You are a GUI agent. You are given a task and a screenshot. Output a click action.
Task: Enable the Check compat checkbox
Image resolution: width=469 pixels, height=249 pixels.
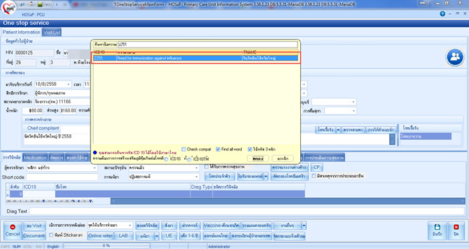[x=184, y=149]
